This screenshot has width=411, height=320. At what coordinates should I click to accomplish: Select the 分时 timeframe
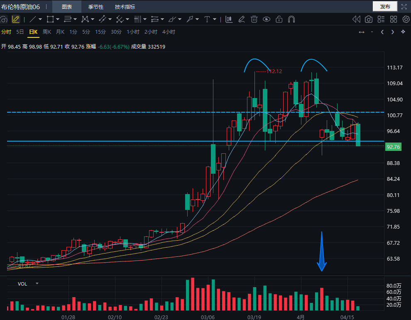[x=6, y=32]
